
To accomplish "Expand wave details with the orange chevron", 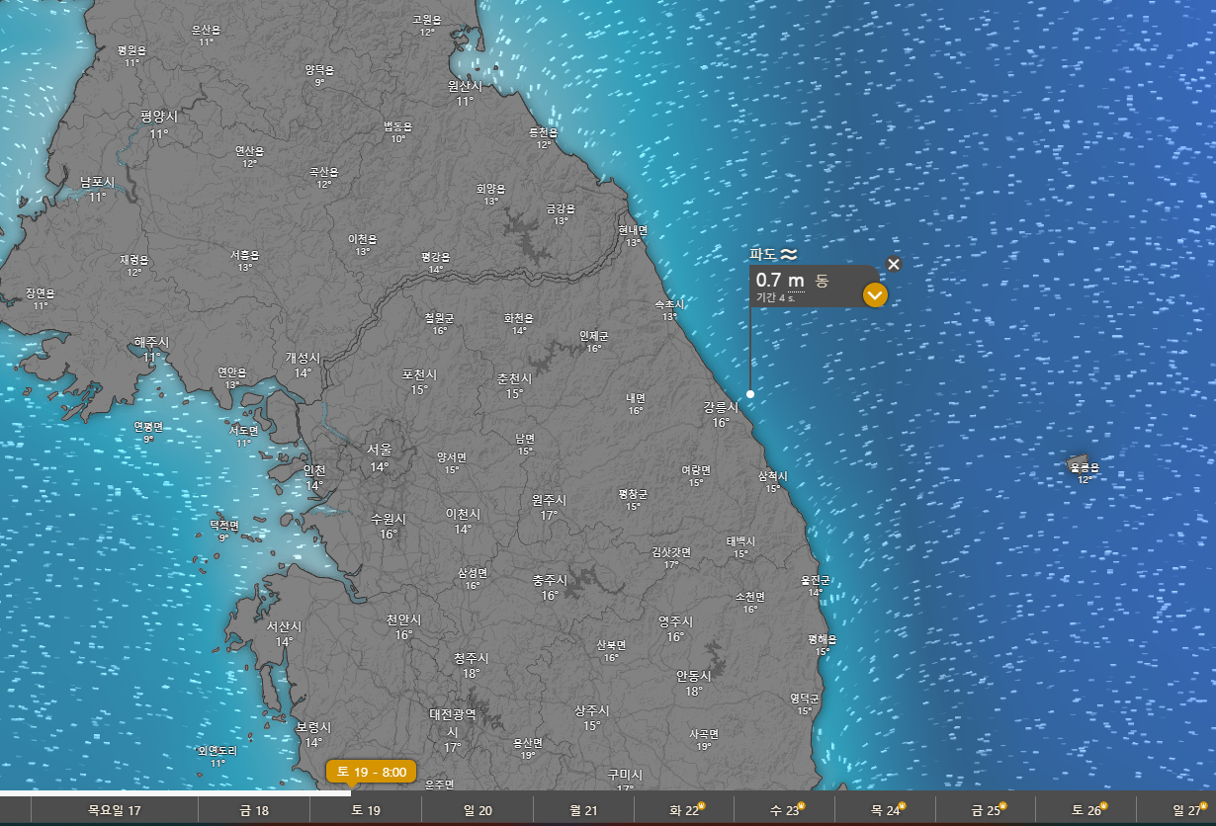I will tap(875, 294).
